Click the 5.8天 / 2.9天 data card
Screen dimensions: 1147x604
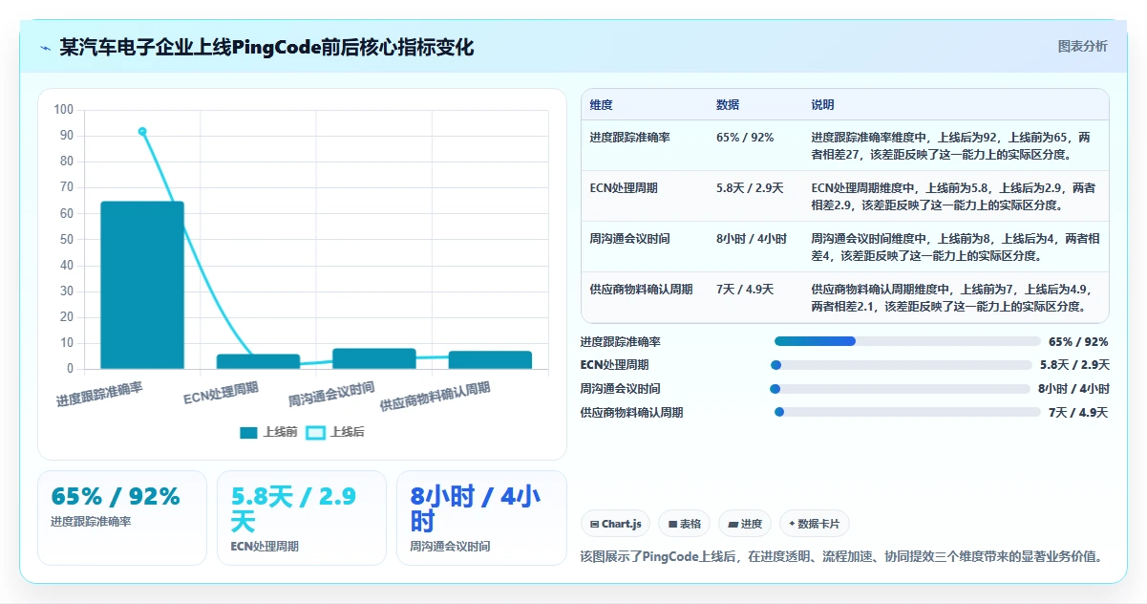pos(302,518)
